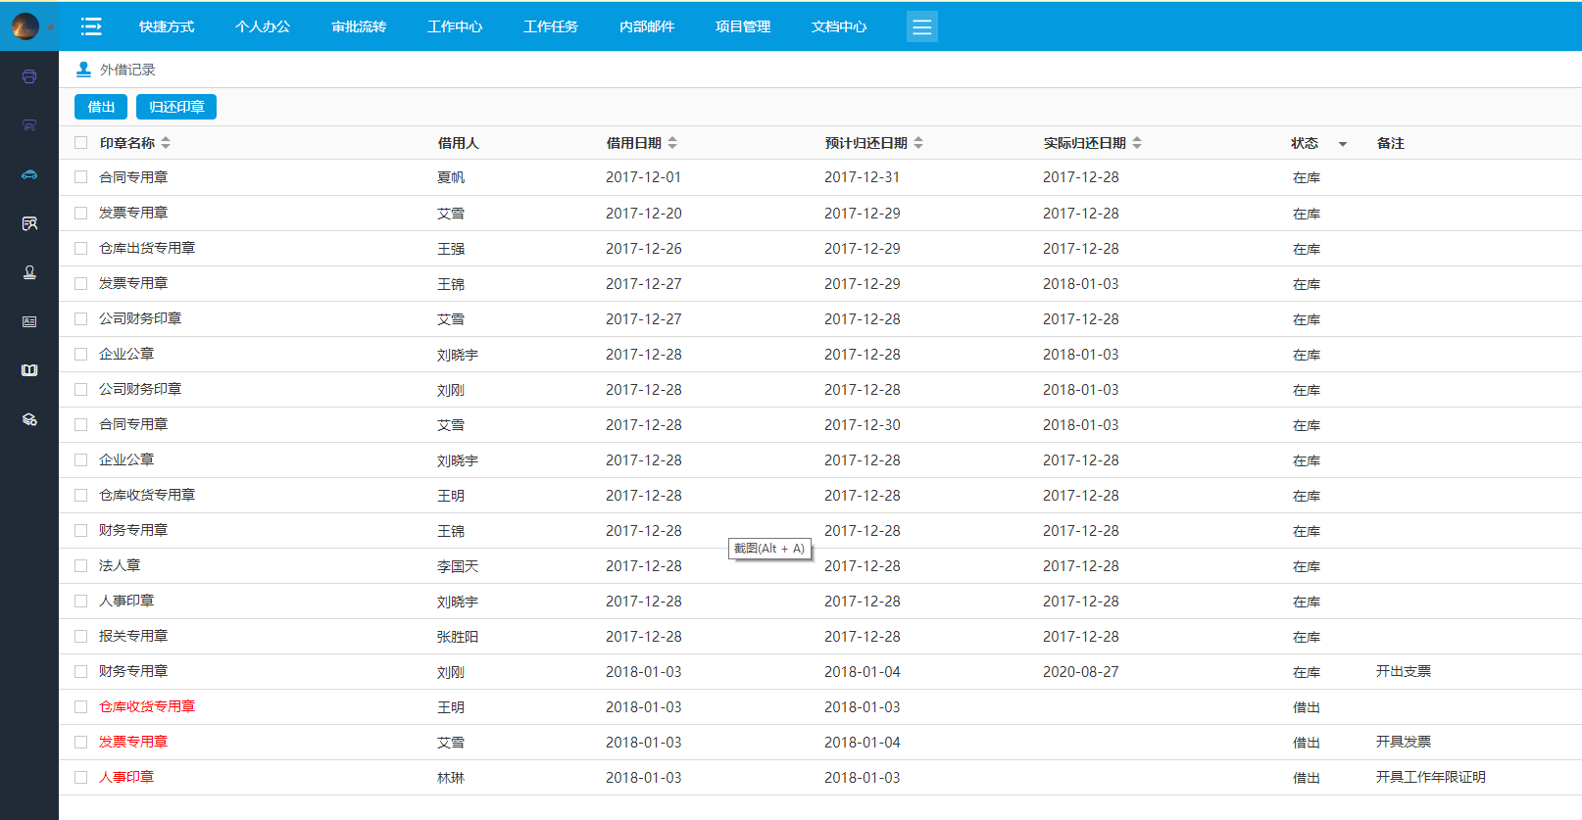Select the checkbox for red 人事印章 row
This screenshot has width=1582, height=820.
(x=81, y=778)
